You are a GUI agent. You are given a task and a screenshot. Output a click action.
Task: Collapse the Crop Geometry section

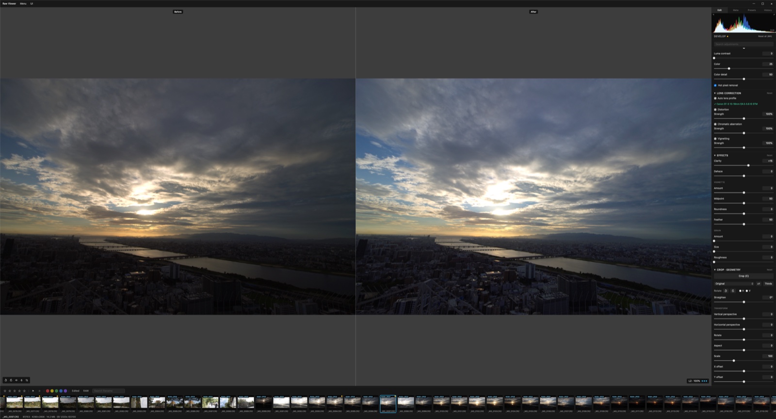[x=715, y=270]
